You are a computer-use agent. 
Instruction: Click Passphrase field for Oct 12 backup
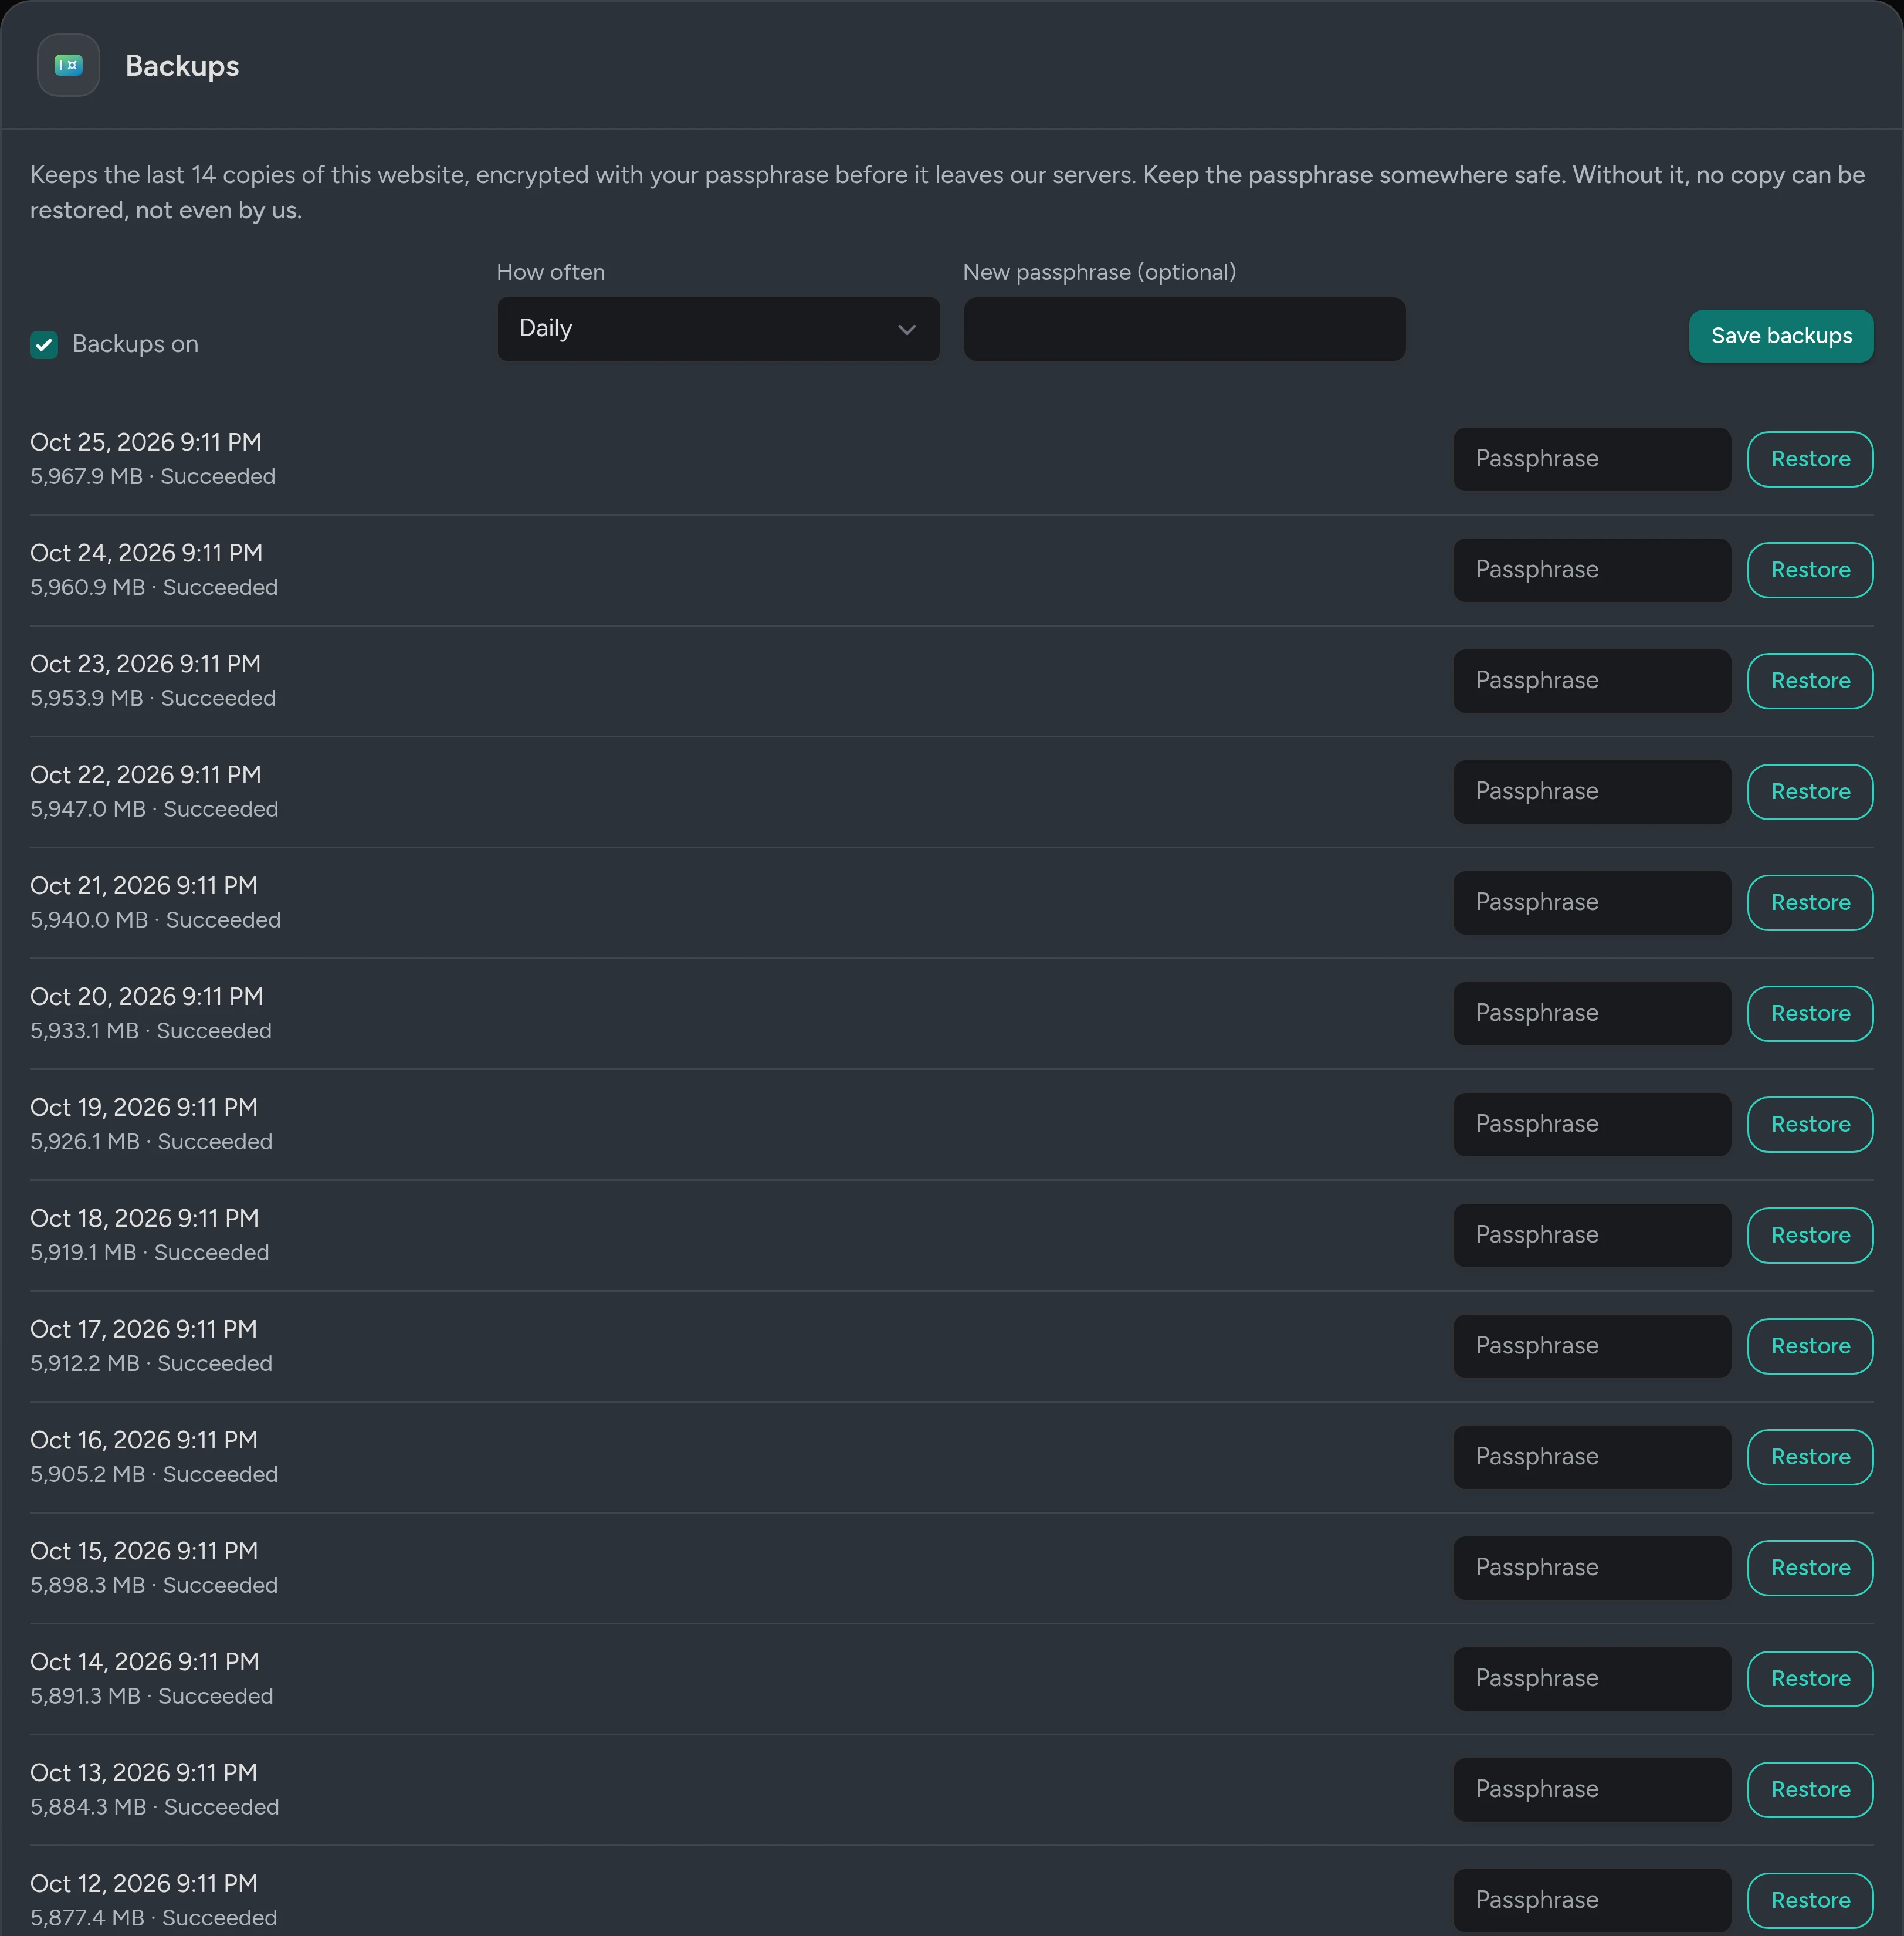coord(1592,1901)
